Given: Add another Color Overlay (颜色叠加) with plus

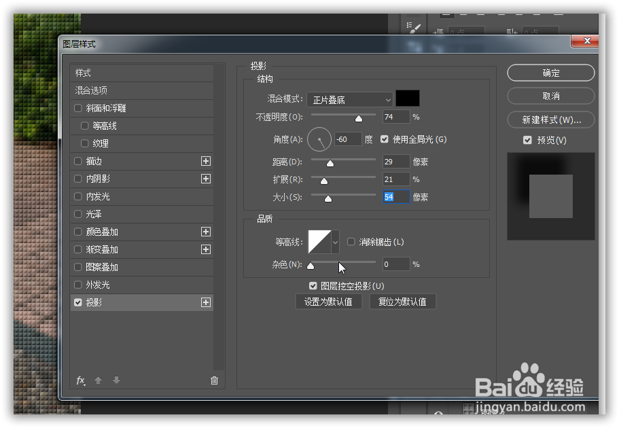Looking at the screenshot, I should (206, 232).
